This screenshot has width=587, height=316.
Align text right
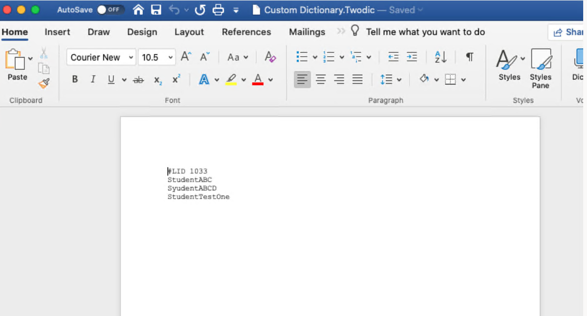[x=339, y=79]
